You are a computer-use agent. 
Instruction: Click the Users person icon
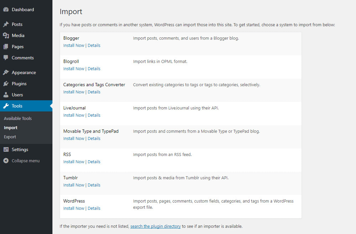coord(6,95)
